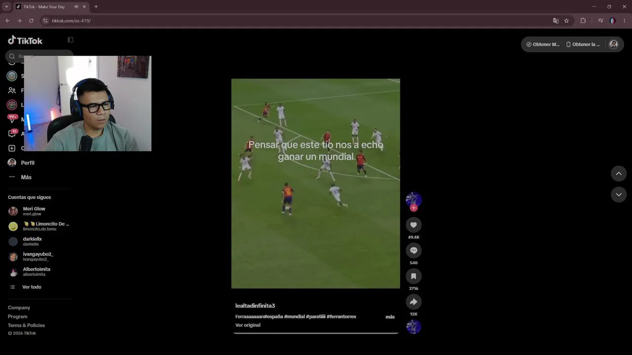The image size is (632, 355).
Task: Reload the page with the refresh icon
Action: (x=31, y=21)
